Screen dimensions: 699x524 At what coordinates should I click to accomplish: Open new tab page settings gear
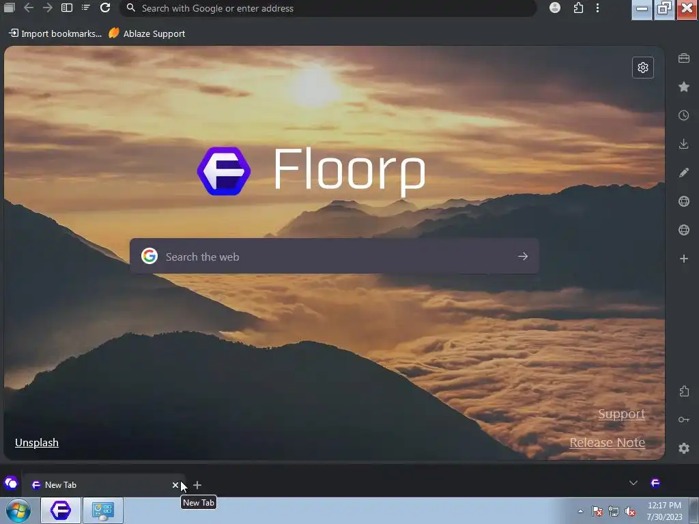[x=643, y=68]
